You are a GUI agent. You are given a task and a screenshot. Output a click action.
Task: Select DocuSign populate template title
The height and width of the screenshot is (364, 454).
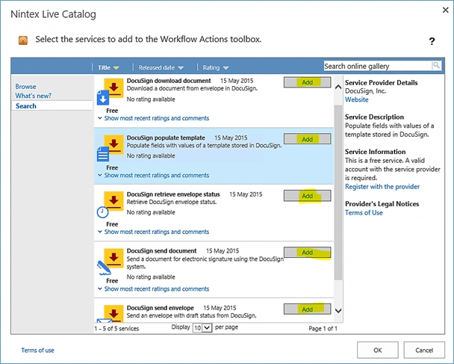166,138
